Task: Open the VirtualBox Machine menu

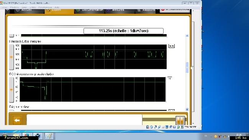Action: point(15,7)
